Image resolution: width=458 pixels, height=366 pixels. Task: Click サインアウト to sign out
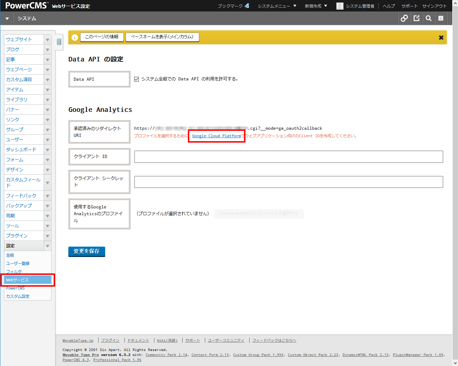[x=434, y=6]
